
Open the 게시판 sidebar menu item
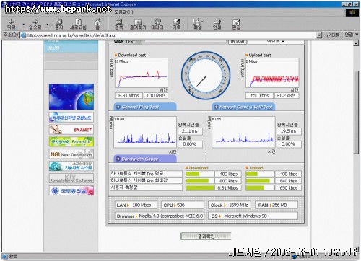(71, 48)
